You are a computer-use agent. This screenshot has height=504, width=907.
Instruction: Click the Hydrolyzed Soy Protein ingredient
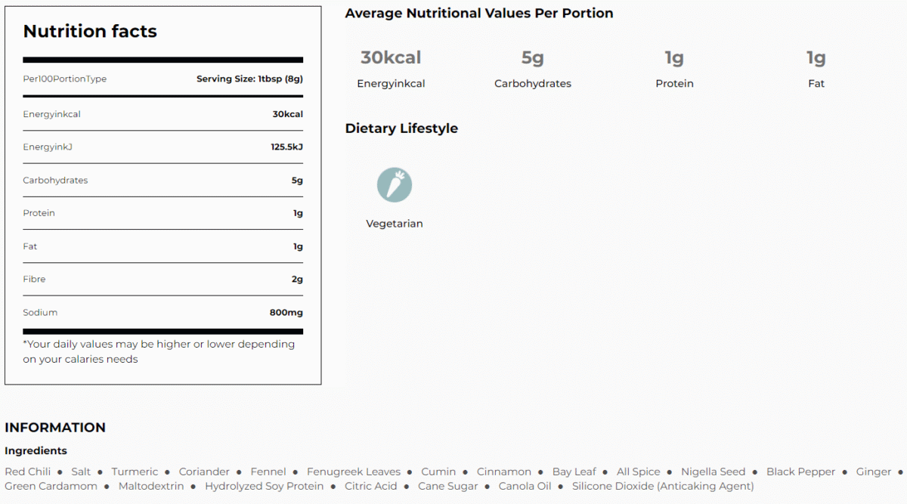(265, 486)
